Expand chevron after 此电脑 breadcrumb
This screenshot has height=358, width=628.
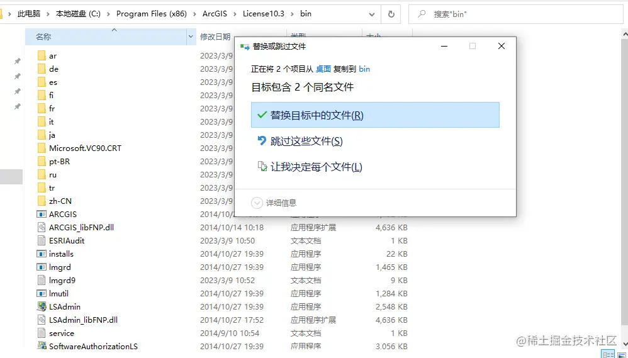(x=48, y=14)
